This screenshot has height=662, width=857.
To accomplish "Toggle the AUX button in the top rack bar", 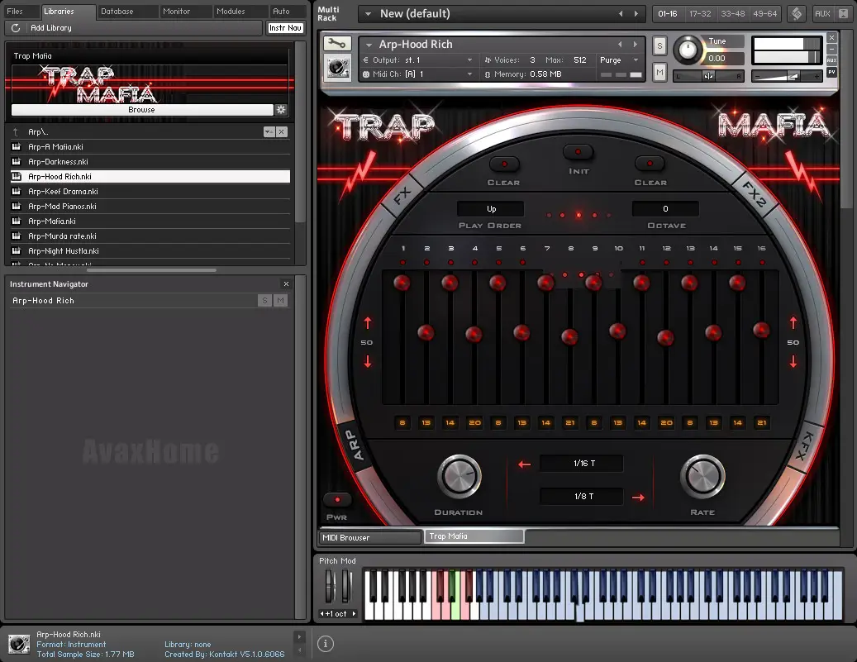I will pos(822,14).
